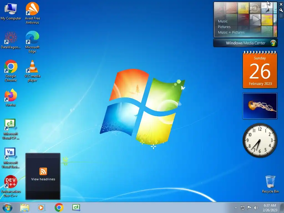Click the jellyfish slideshow picture
This screenshot has height=213, width=284.
(x=260, y=106)
